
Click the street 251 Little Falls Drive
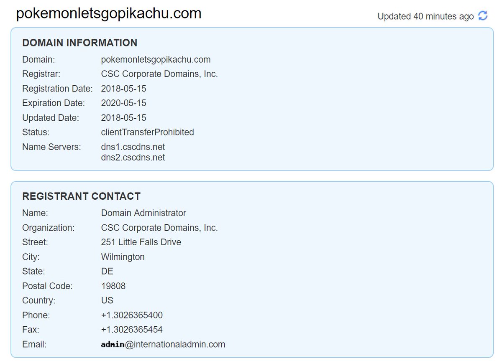click(141, 242)
